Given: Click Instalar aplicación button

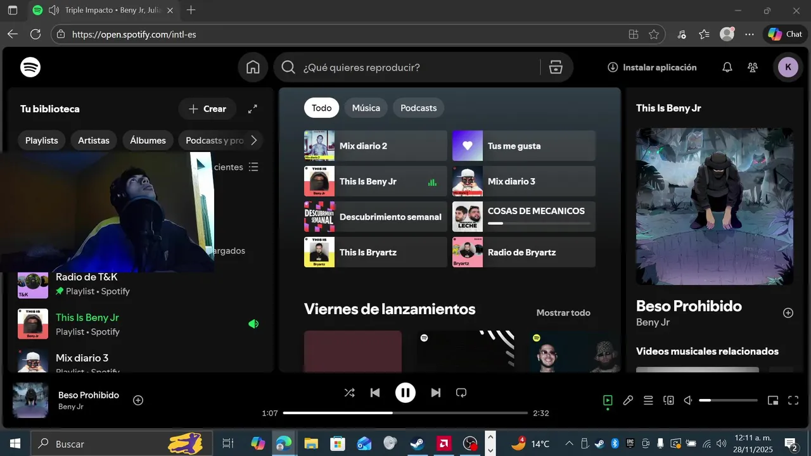Looking at the screenshot, I should 652,67.
